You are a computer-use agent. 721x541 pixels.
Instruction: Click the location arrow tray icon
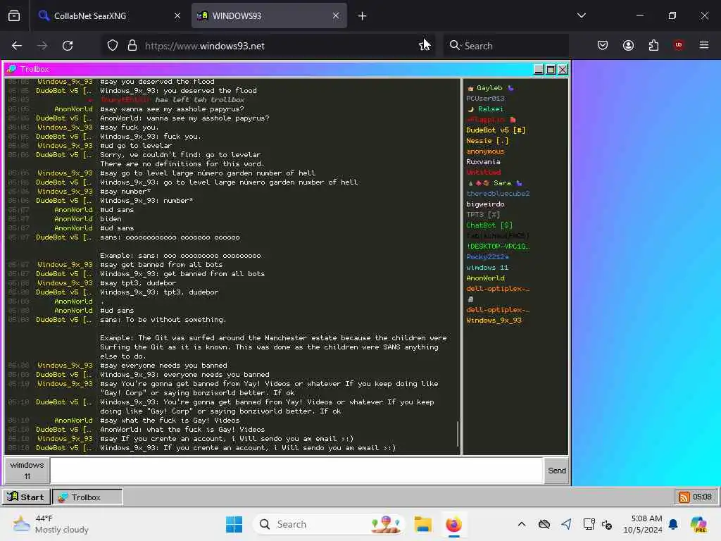coord(567,524)
